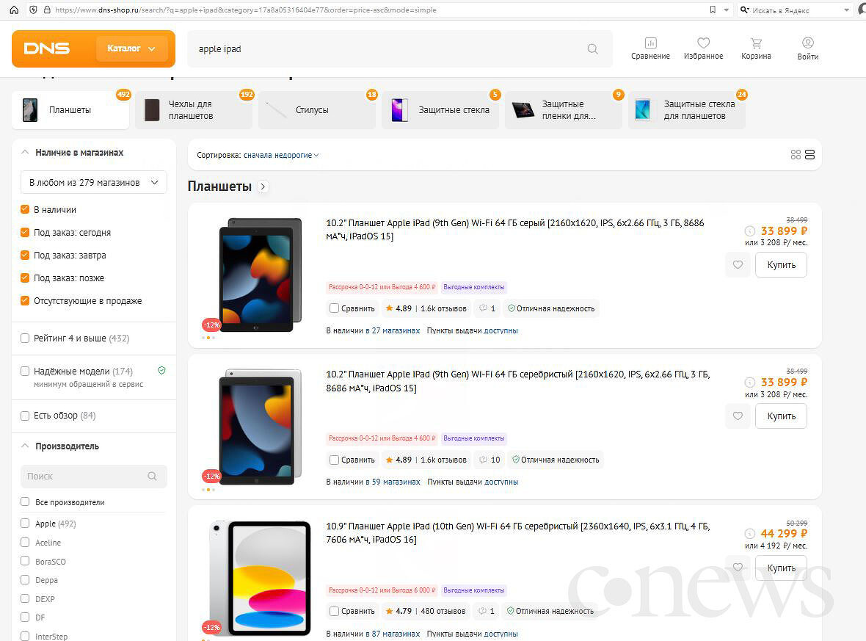Enable the Рейтинг 4 и выше filter
This screenshot has height=641, width=866.
(25, 338)
